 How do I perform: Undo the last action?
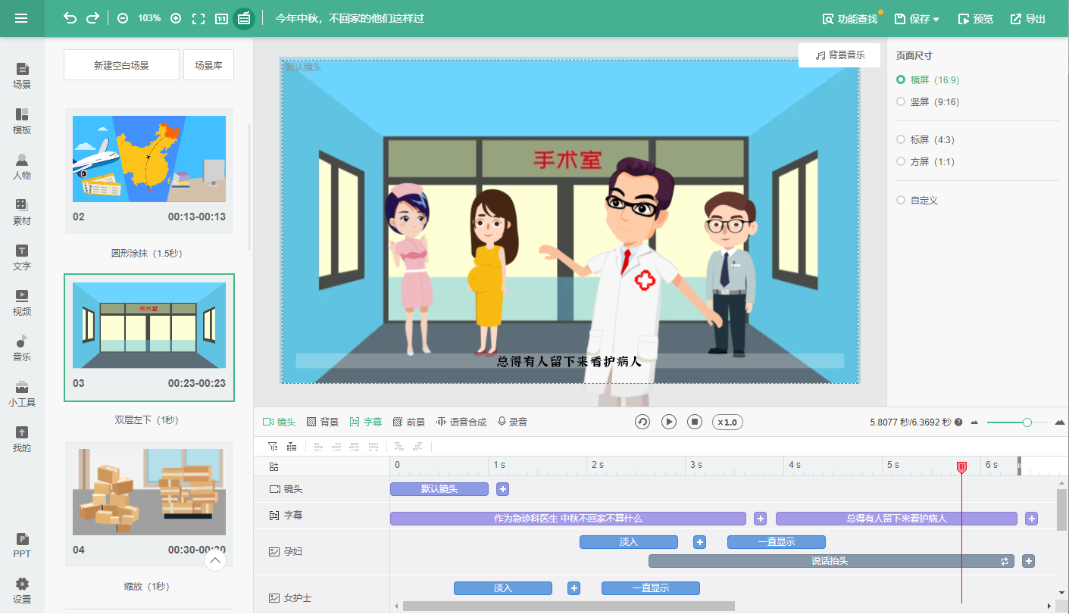coord(70,18)
